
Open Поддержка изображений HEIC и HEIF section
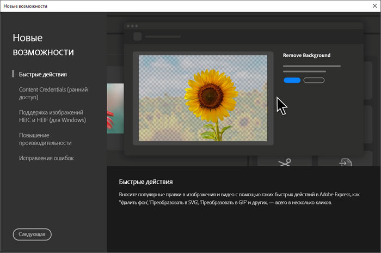point(52,116)
